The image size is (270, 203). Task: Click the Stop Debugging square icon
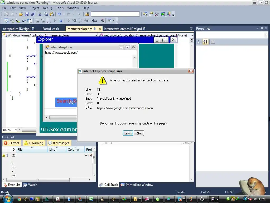click(x=61, y=21)
